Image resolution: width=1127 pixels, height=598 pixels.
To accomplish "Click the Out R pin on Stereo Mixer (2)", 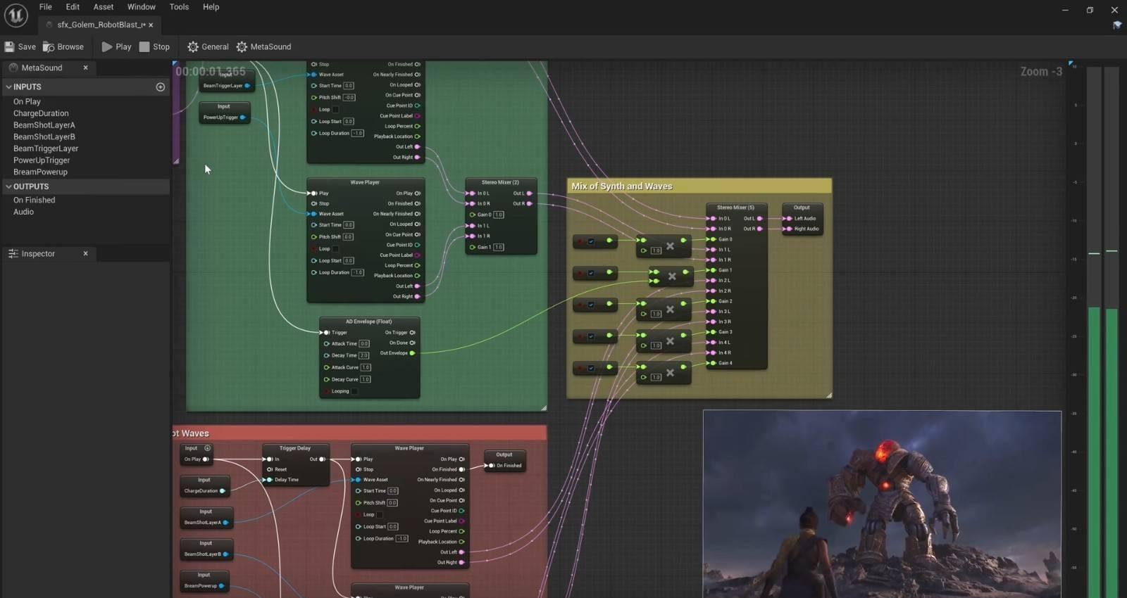I will [530, 204].
